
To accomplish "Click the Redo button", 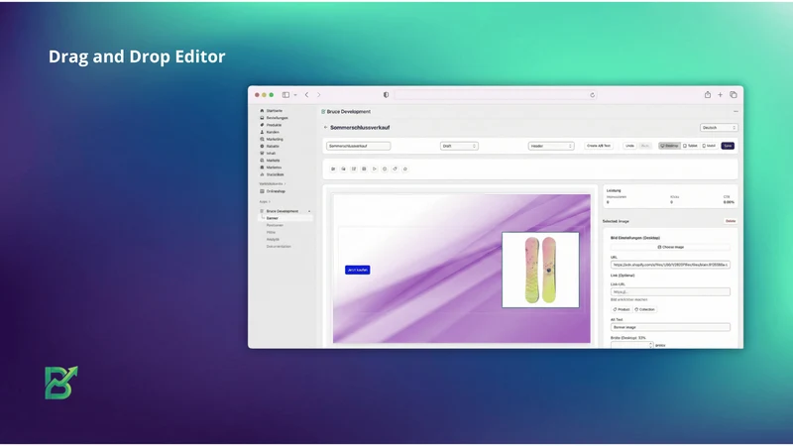I will [x=645, y=146].
